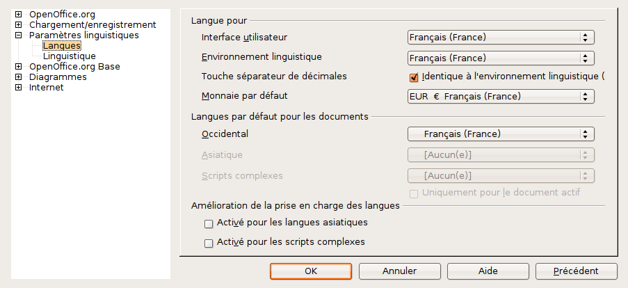Select the Internet category label
Screen dimensions: 628x288
point(46,88)
